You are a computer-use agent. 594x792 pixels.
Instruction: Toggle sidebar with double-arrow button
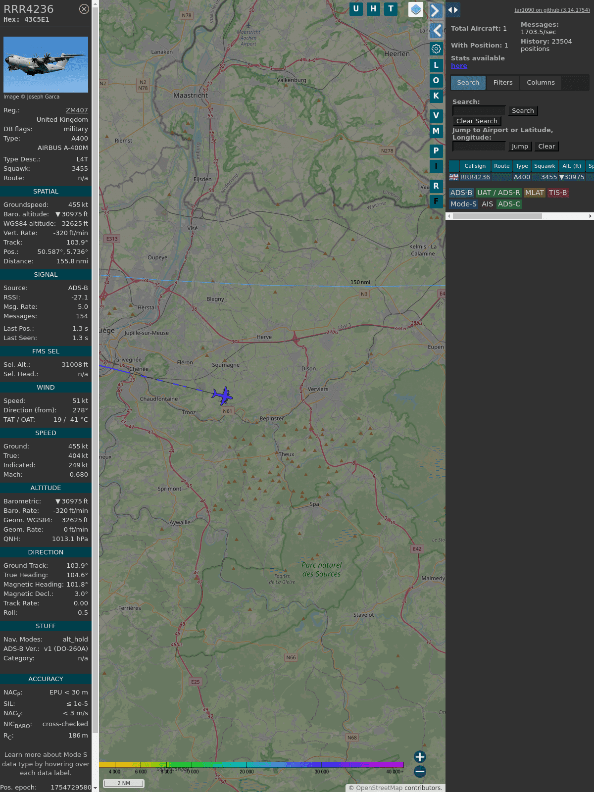[x=453, y=10]
